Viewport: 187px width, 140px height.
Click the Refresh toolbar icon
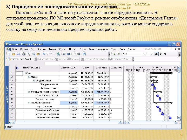coord(68,59)
